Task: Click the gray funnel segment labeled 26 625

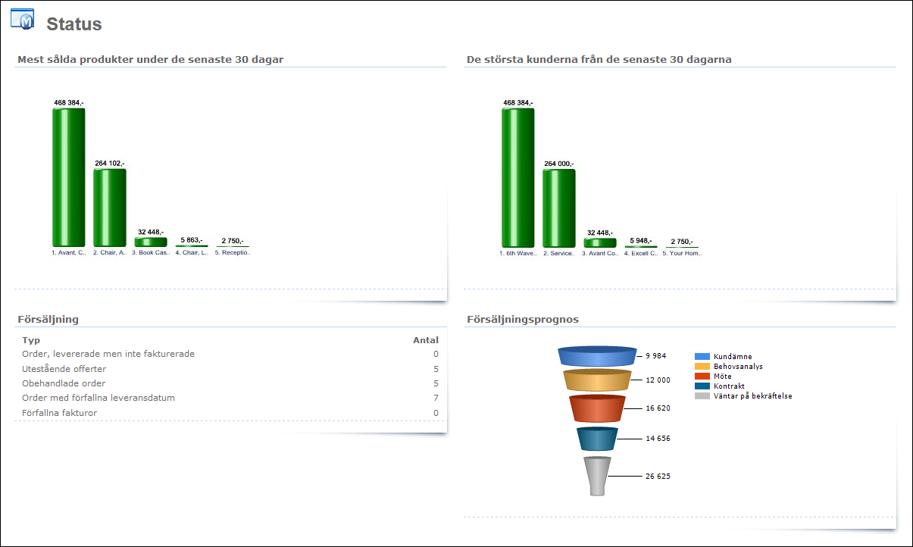Action: click(x=597, y=475)
